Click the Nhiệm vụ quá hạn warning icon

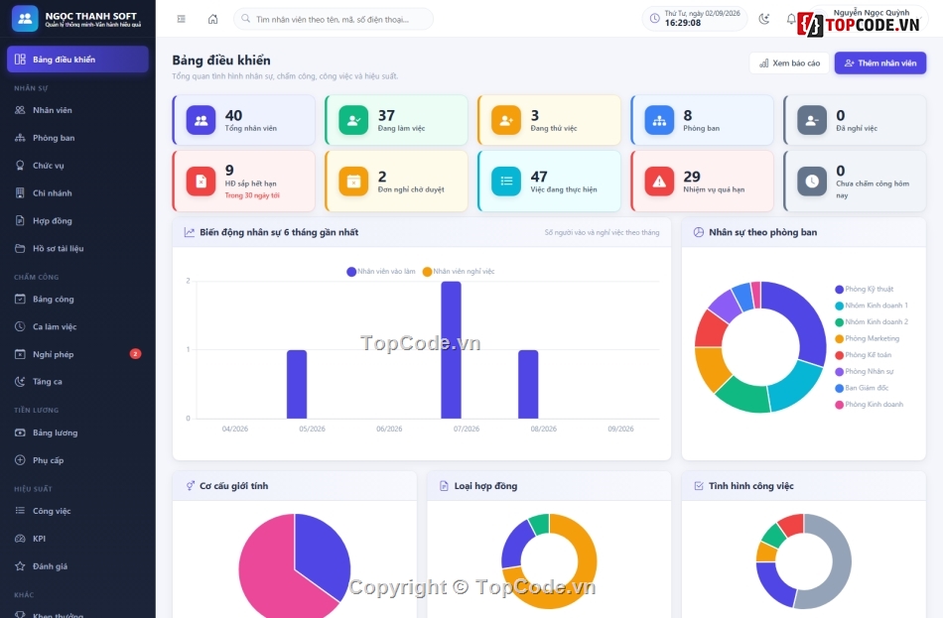(659, 181)
